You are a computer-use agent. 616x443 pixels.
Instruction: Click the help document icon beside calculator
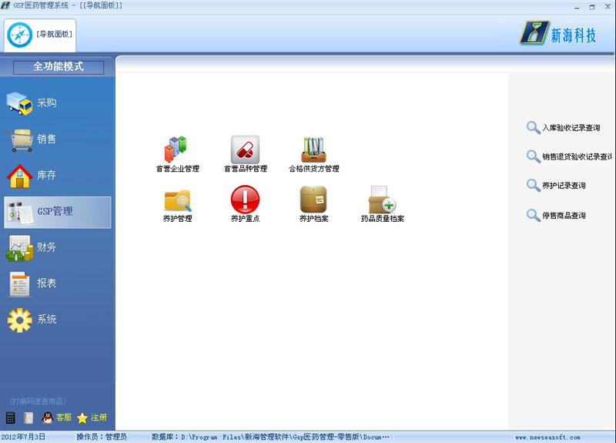28,418
